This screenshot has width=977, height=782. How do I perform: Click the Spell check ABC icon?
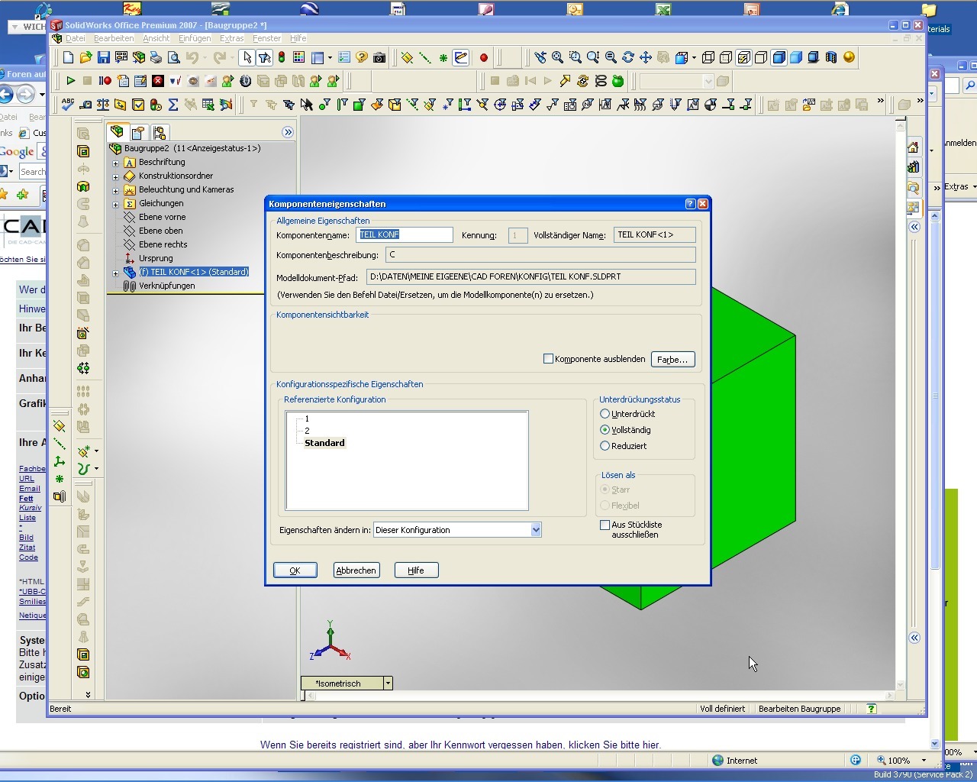pyautogui.click(x=68, y=105)
